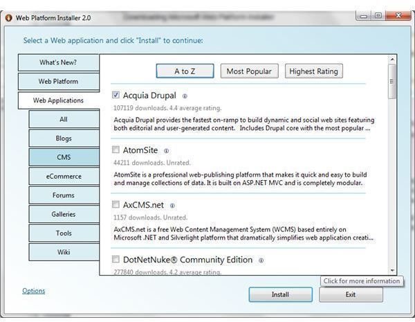Viewport: 415px width, 322px height.
Task: Open info icon beside DotNetNuke Community Edition
Action: [261, 260]
